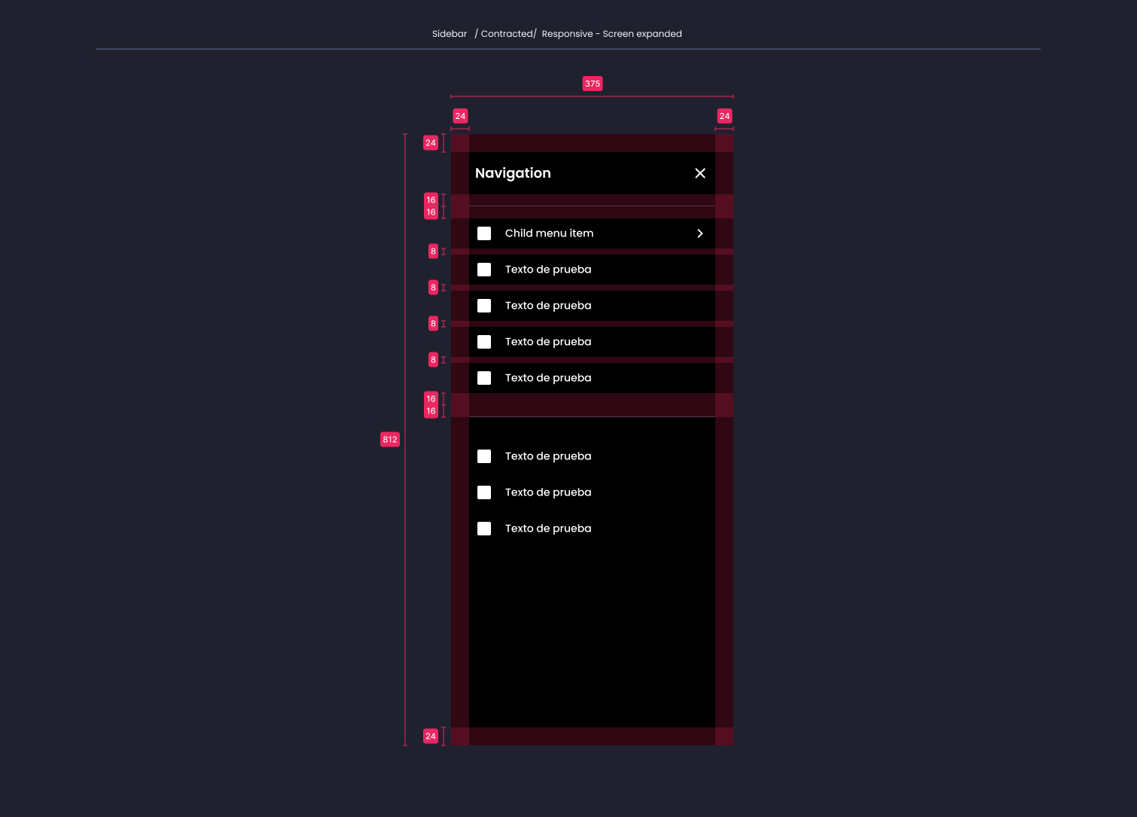
Task: Select the 375 width dimension label
Action: [x=593, y=84]
